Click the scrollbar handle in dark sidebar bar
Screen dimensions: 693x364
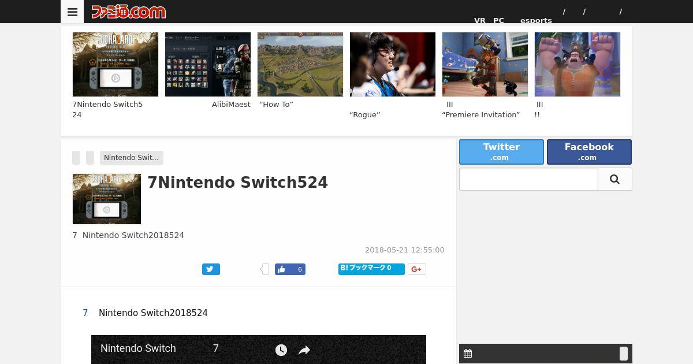[624, 354]
